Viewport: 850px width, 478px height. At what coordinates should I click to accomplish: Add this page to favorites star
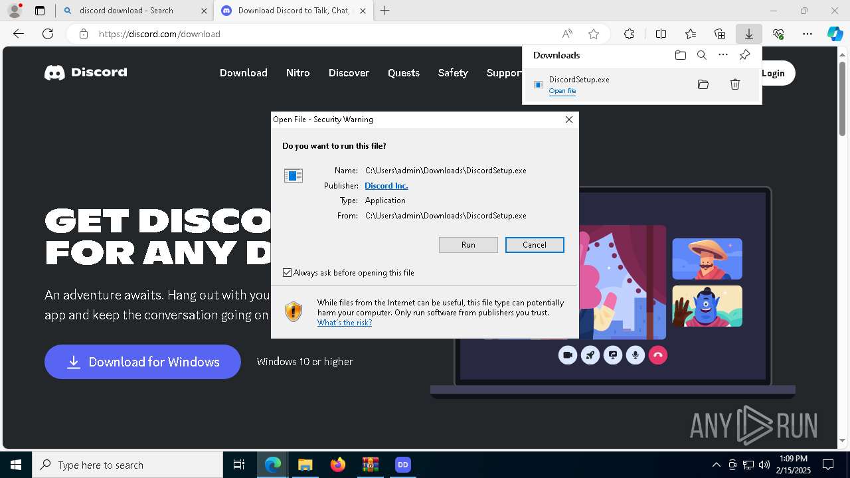tap(594, 34)
